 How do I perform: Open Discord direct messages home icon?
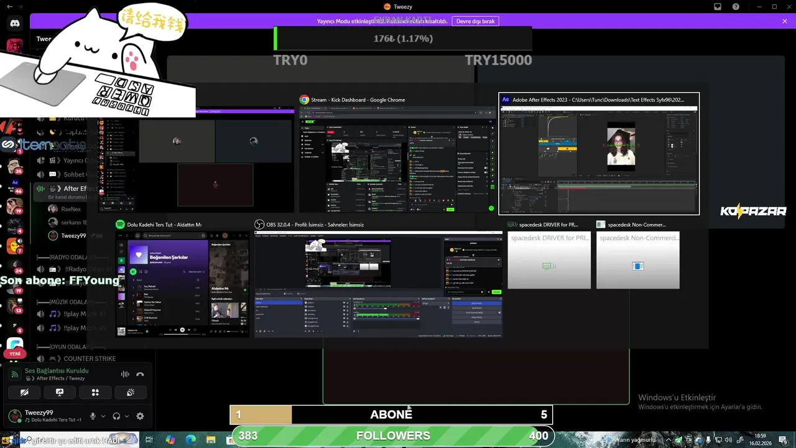coord(15,24)
